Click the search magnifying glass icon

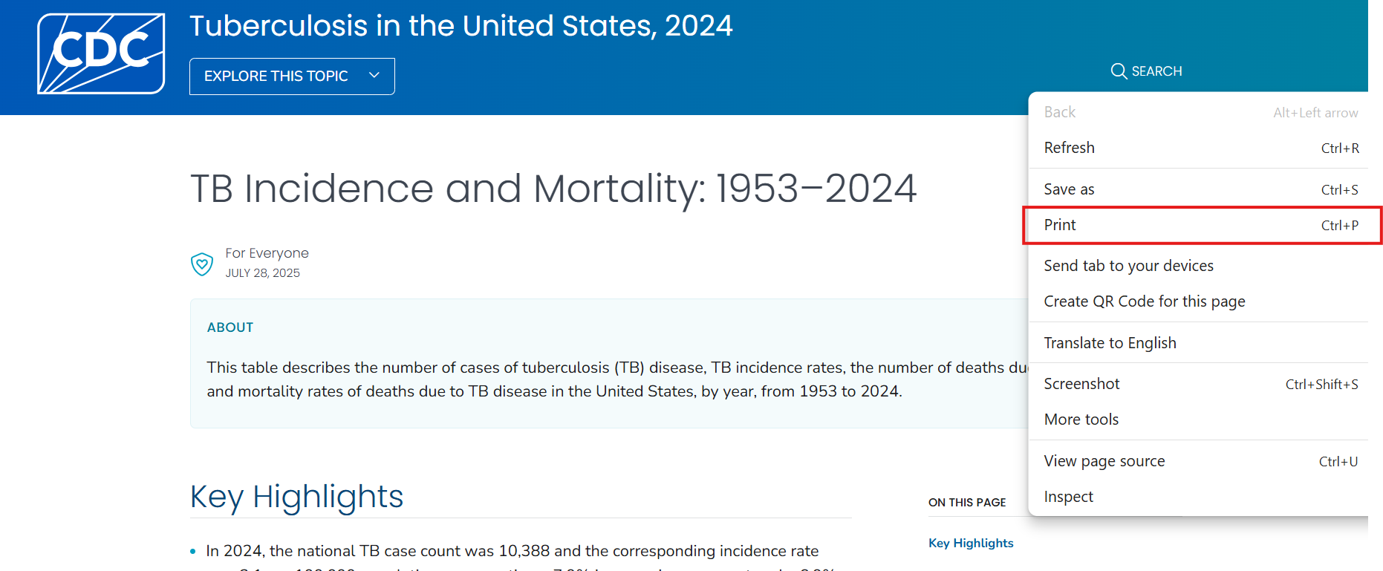1119,71
